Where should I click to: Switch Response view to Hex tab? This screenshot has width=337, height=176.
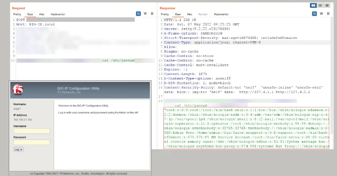pos(189,14)
